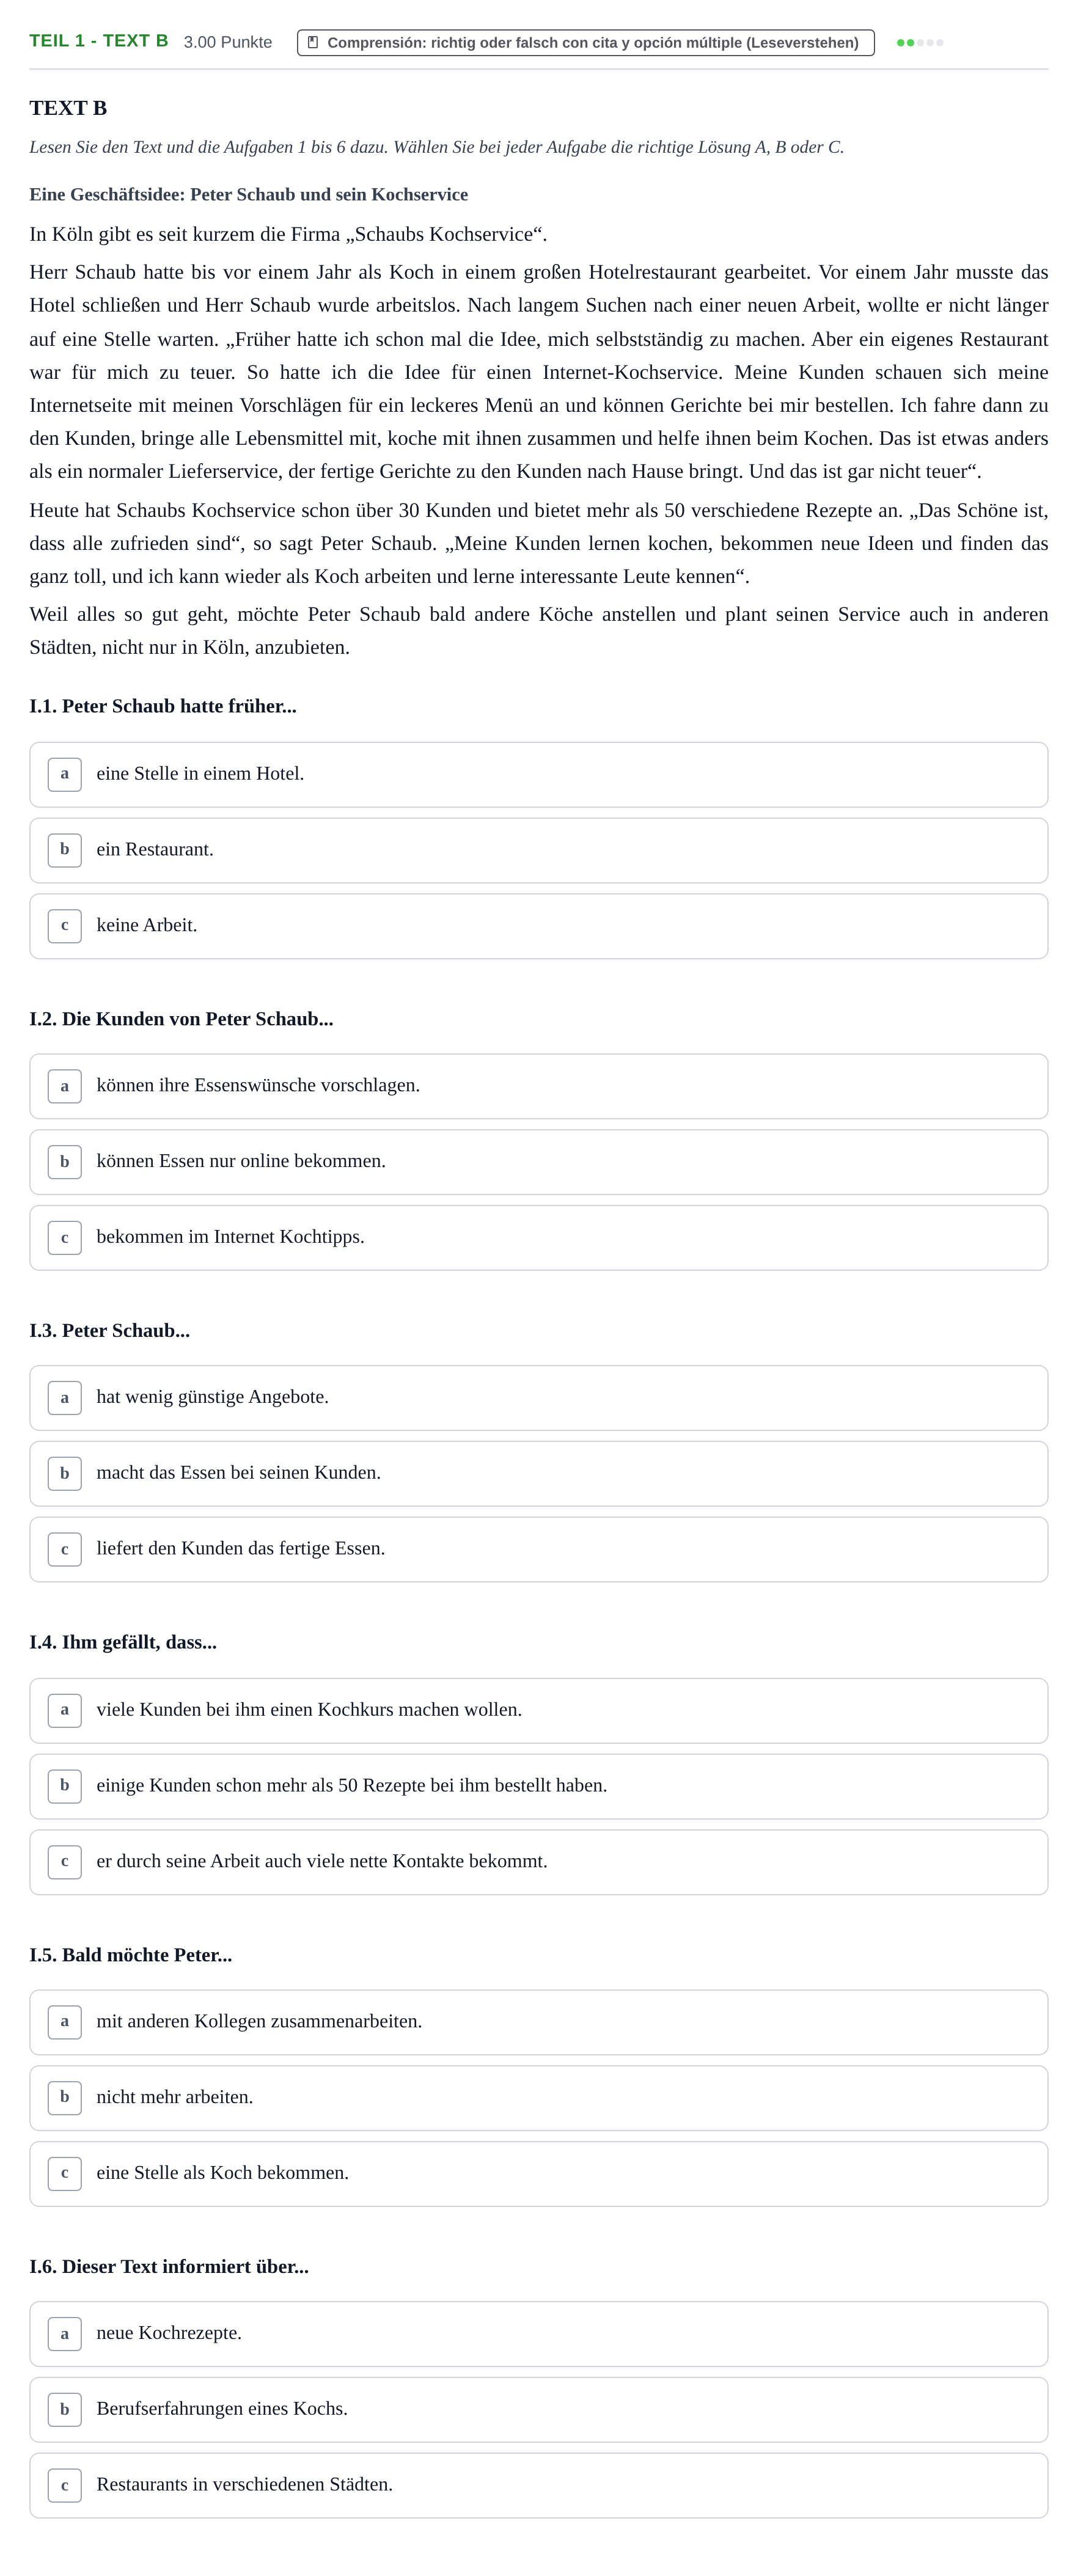Select option a 'eine Stelle in einem Hotel'
This screenshot has height=2576, width=1078.
(x=539, y=775)
